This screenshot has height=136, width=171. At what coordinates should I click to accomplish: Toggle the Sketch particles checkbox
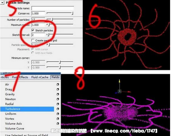pyautogui.click(x=33, y=30)
